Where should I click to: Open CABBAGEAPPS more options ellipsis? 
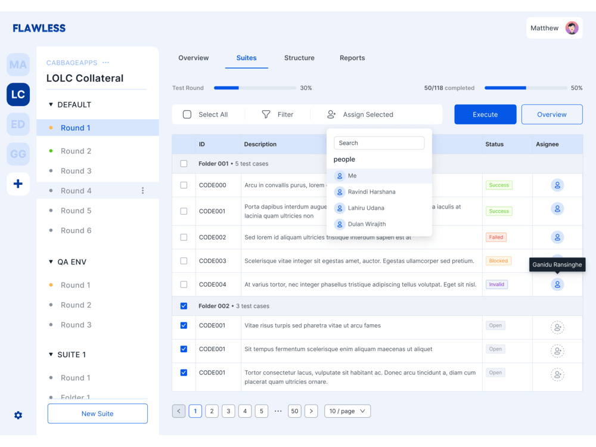click(105, 63)
